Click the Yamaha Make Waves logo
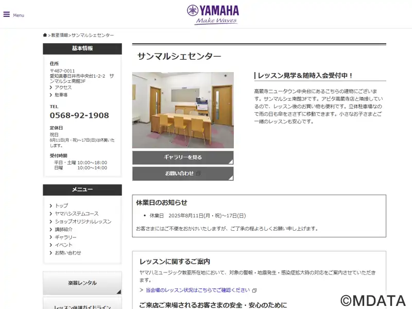The height and width of the screenshot is (309, 412). coord(213,15)
